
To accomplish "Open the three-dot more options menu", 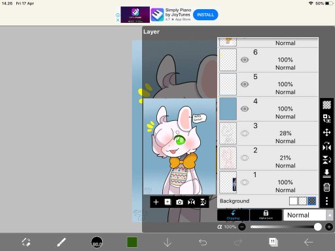I will tap(326, 201).
